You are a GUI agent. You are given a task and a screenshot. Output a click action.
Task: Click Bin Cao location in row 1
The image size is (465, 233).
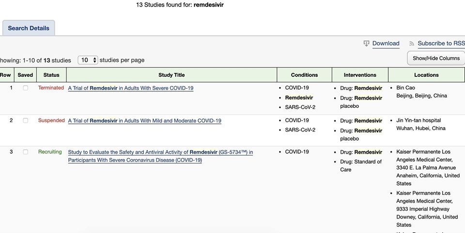coord(406,87)
